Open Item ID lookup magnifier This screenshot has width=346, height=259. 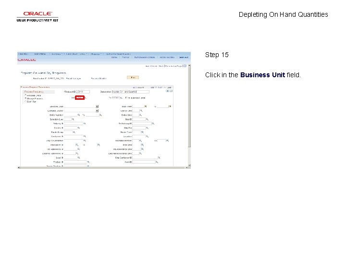click(157, 162)
